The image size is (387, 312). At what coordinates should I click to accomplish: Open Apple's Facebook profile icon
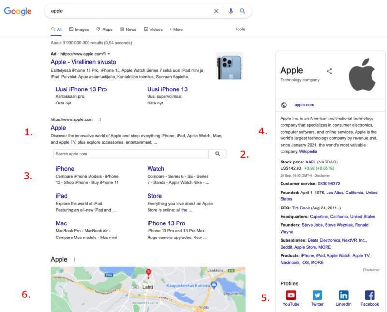(x=370, y=295)
